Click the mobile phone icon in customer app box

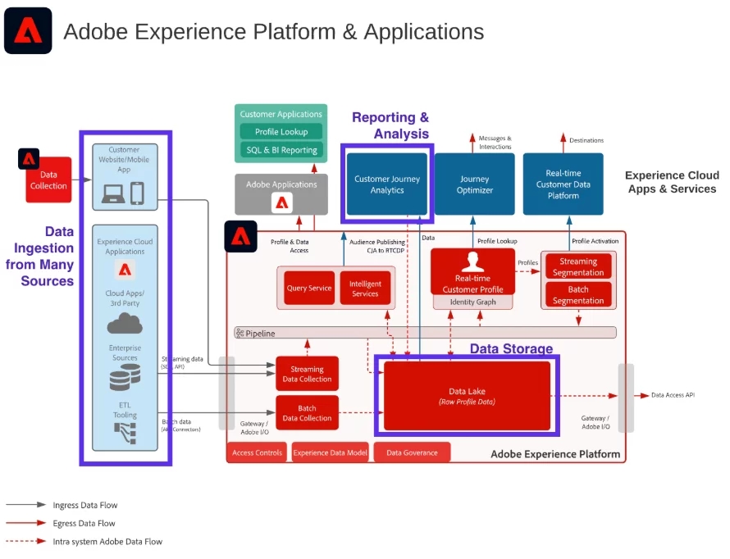tap(137, 193)
